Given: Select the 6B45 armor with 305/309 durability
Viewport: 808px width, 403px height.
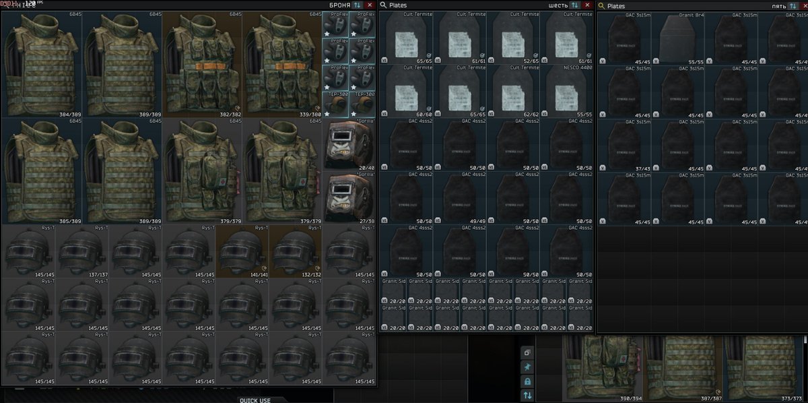Looking at the screenshot, I should tap(42, 171).
